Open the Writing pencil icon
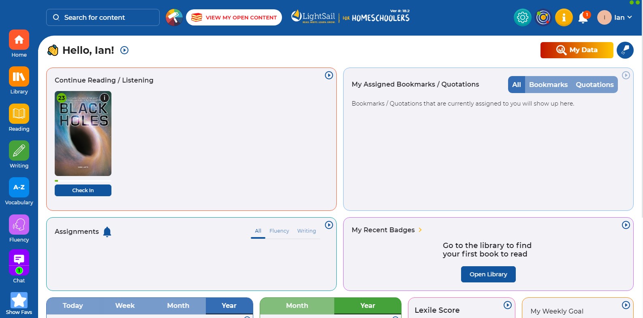 click(19, 151)
